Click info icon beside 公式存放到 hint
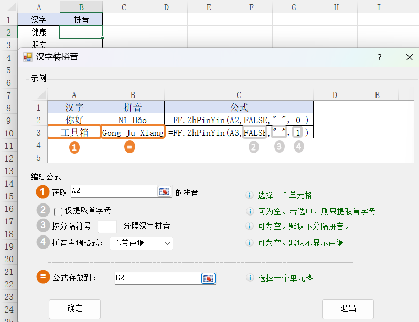Screen dimensions: 419x322 (250, 278)
